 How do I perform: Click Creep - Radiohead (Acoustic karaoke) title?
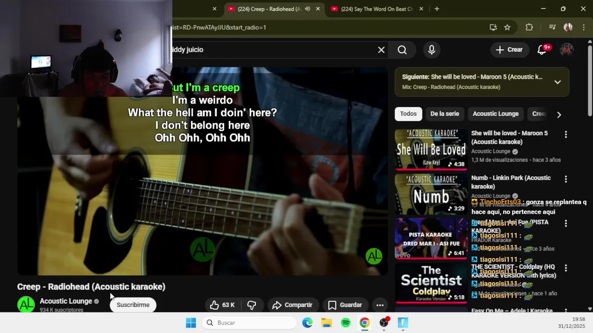pos(91,287)
